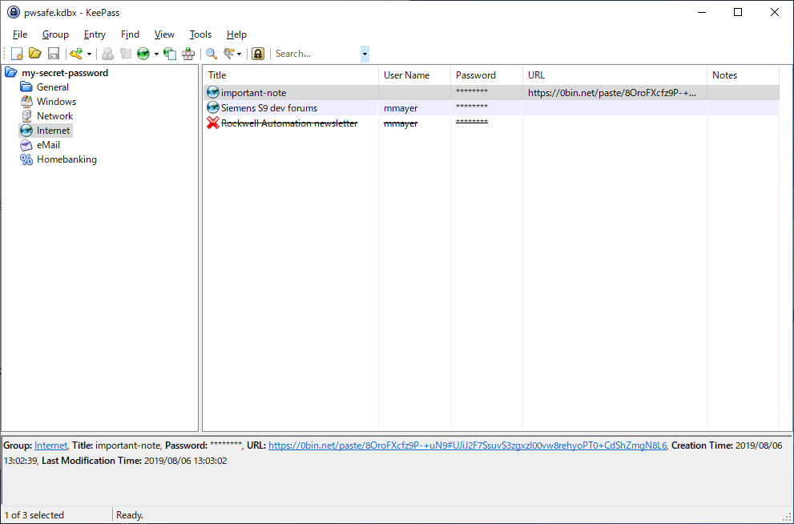This screenshot has width=794, height=524.
Task: Open the Entry menu
Action: pyautogui.click(x=95, y=34)
